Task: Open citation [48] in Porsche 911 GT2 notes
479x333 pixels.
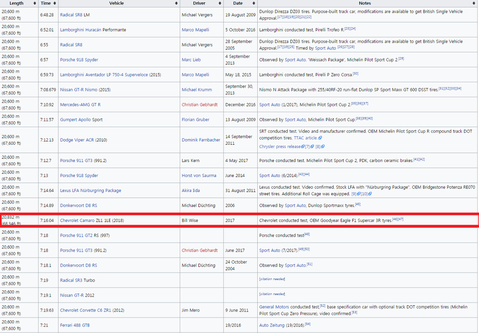Action: 307,234
